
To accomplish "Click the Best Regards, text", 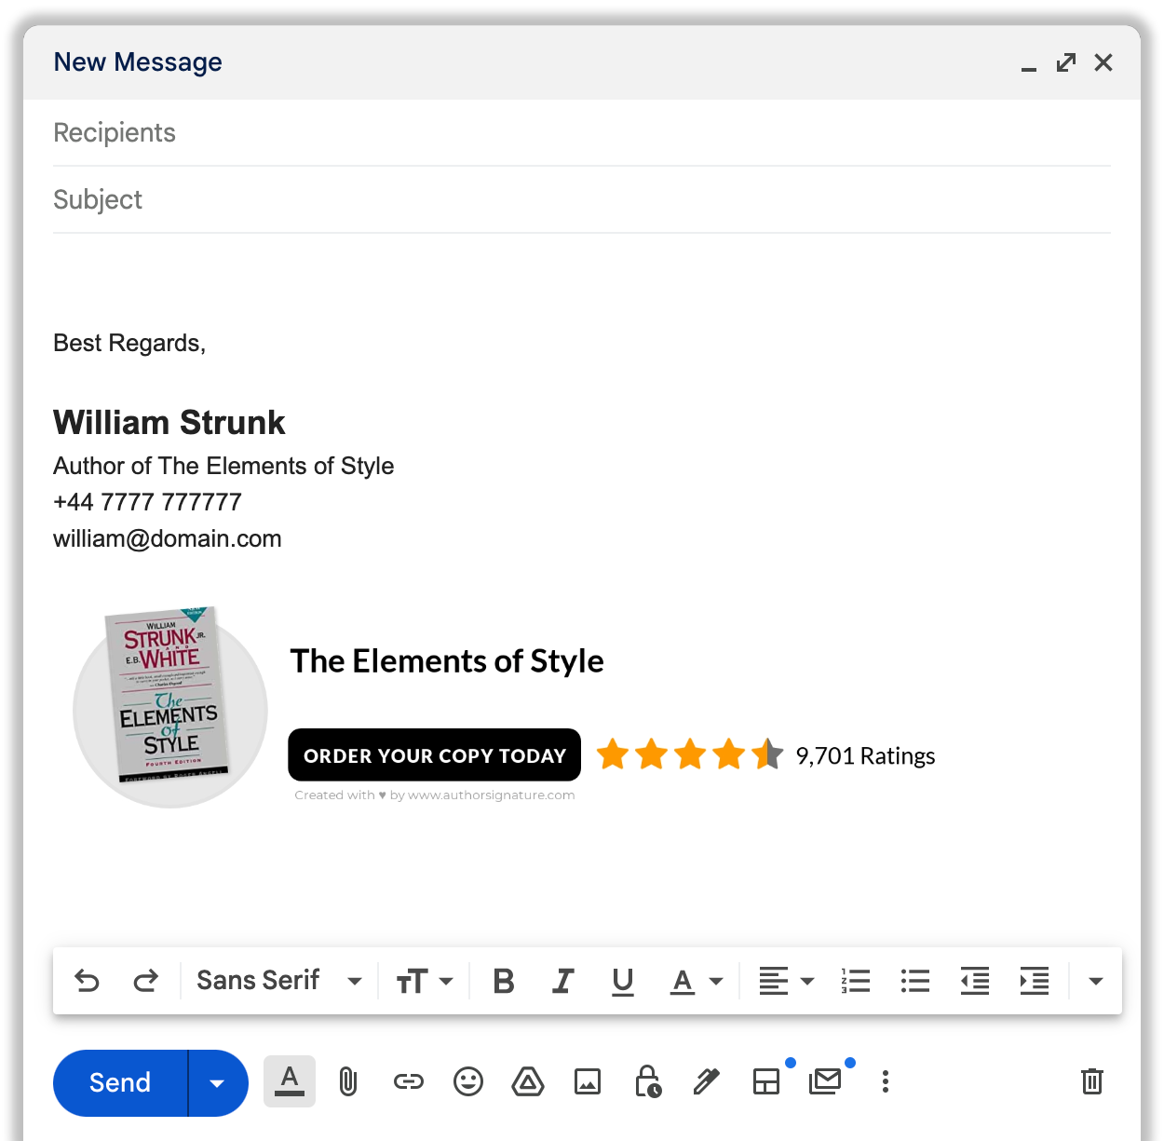I will 129,343.
